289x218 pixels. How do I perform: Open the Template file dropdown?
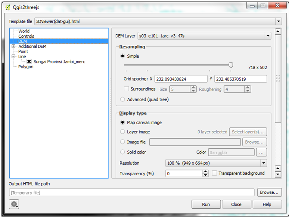click(279, 21)
